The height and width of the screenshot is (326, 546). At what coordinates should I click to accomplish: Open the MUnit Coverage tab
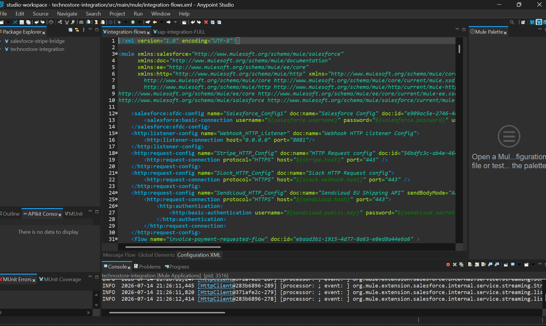pos(60,279)
